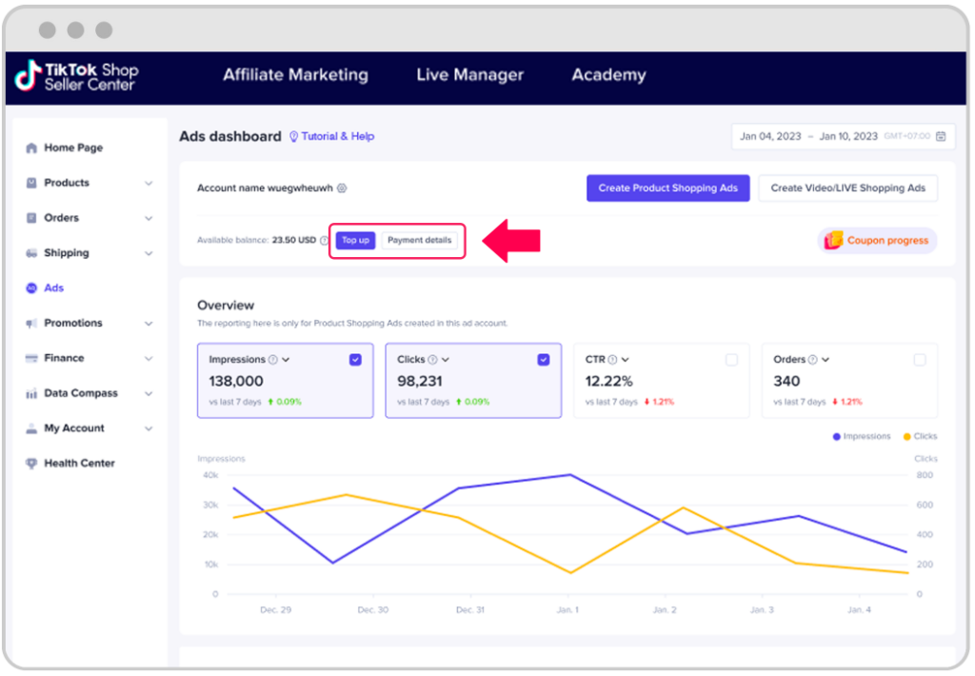Click the 98,231 clicks value

420,381
